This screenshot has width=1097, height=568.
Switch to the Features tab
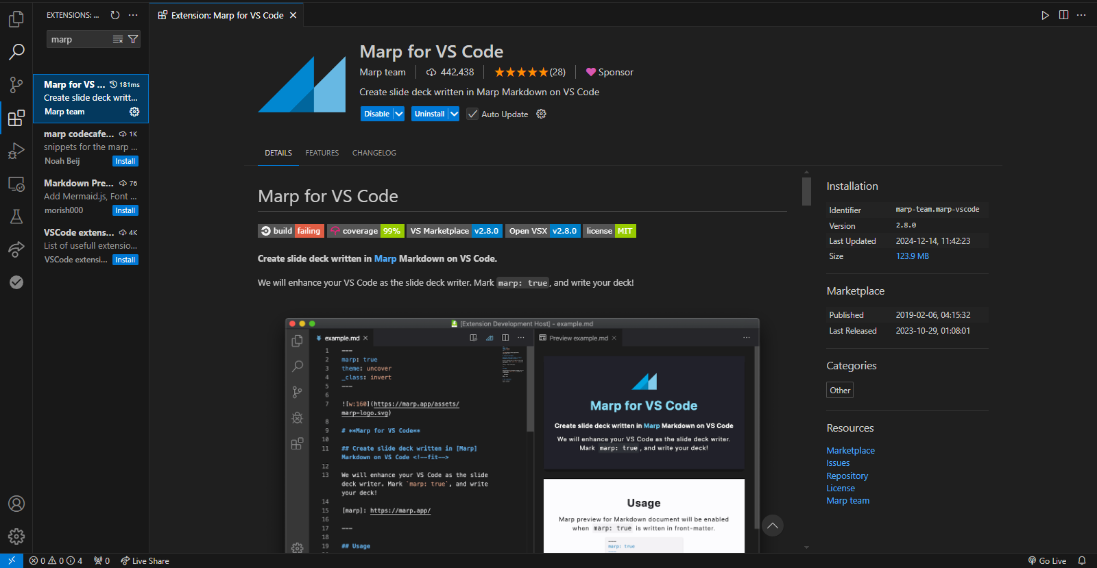[322, 153]
